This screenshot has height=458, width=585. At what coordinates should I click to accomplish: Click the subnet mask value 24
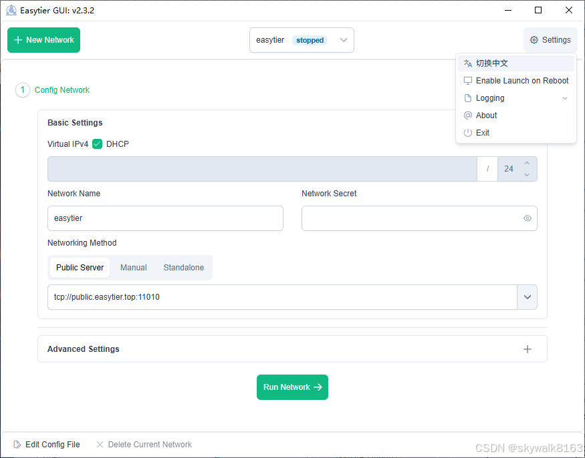(509, 169)
